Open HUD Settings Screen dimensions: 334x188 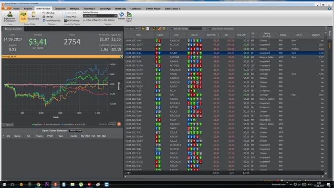tap(72, 21)
